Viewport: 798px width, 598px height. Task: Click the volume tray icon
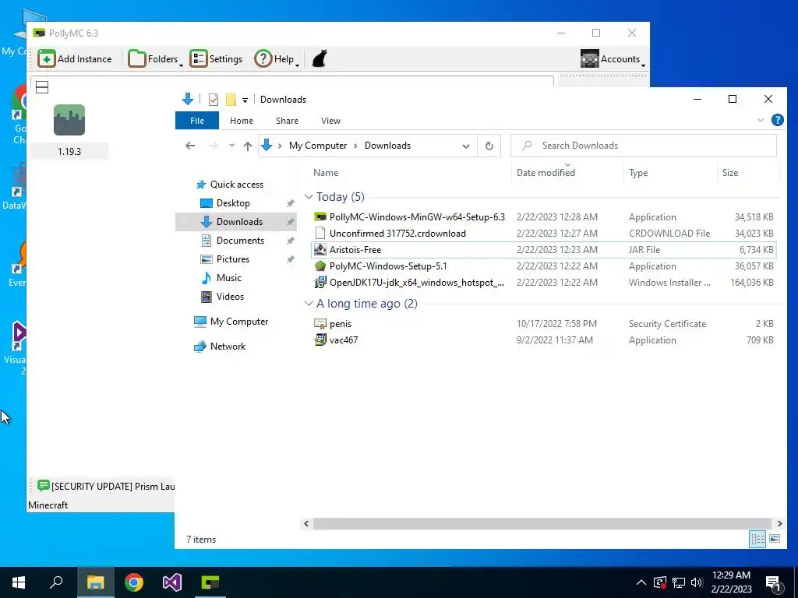[x=697, y=582]
